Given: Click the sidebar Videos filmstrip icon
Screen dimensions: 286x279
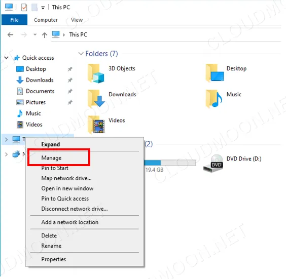Looking at the screenshot, I should tap(20, 125).
